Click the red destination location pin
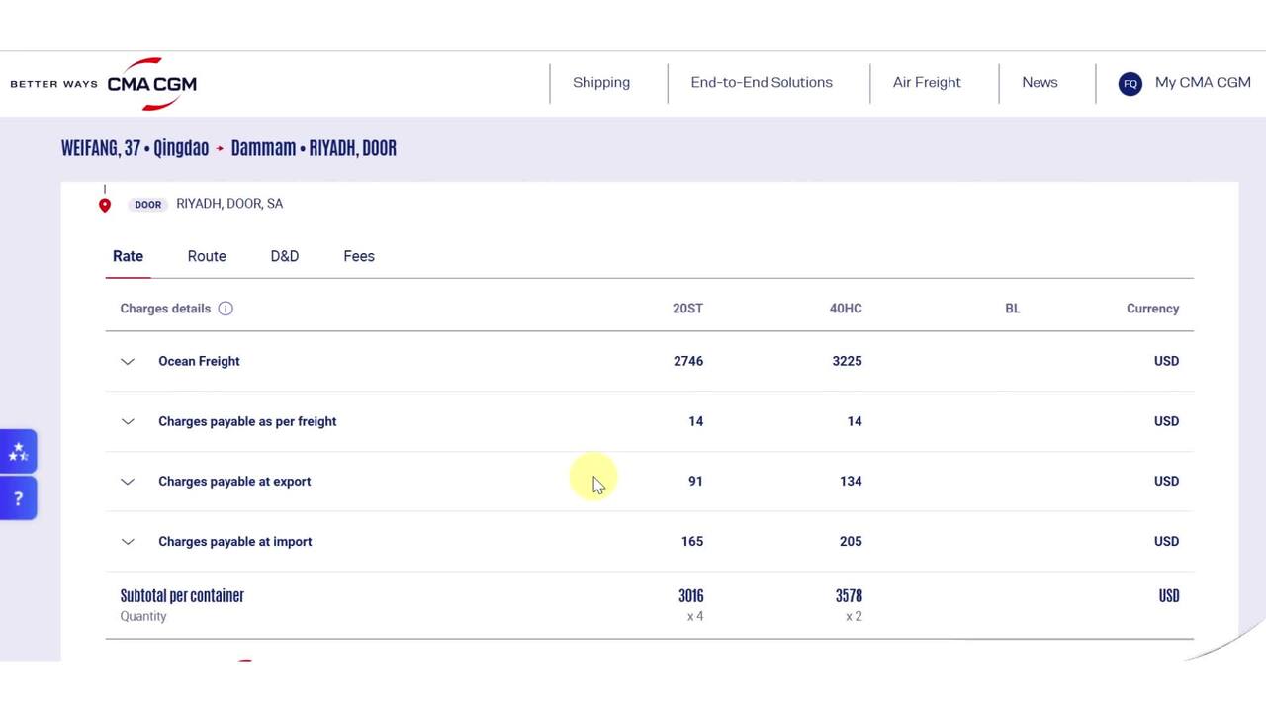This screenshot has width=1266, height=712. (105, 205)
